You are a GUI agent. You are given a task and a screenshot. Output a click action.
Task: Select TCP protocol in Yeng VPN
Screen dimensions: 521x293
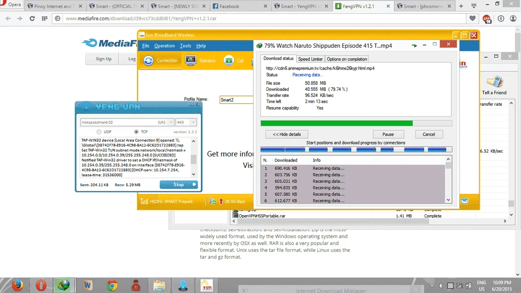[x=136, y=132]
